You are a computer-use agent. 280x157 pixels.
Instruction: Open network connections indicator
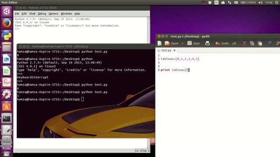point(229,3)
